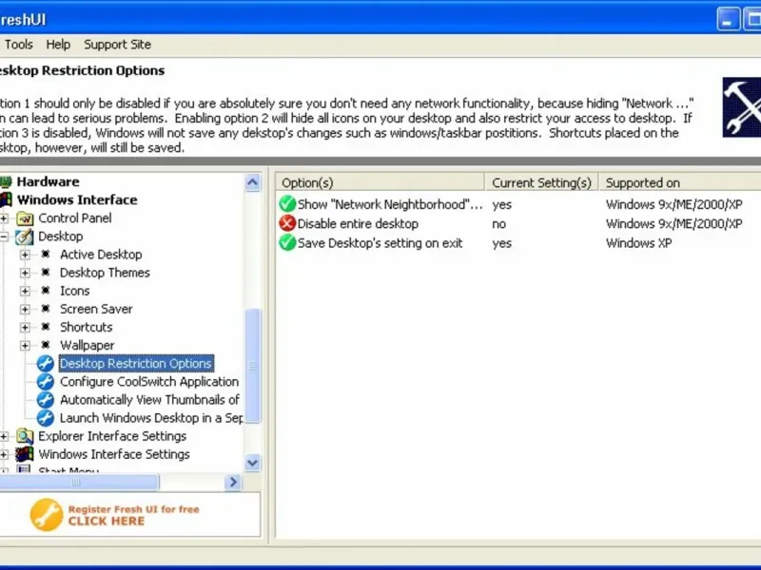Expand the Explorer Interface Settings node
Screen dimensions: 761x570
pos(4,436)
